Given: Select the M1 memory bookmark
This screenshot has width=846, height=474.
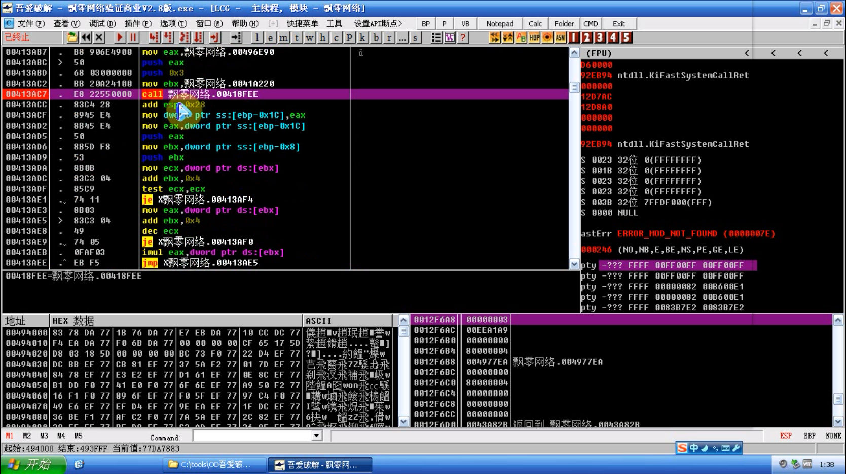Looking at the screenshot, I should tap(10, 436).
